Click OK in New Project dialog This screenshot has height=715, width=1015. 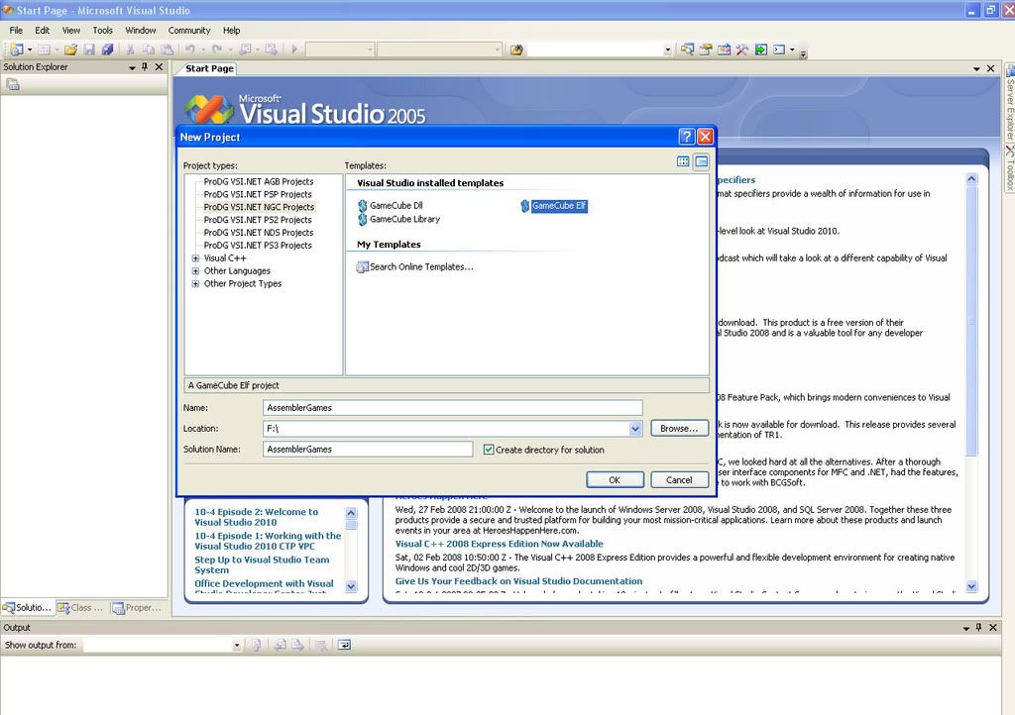pos(615,479)
